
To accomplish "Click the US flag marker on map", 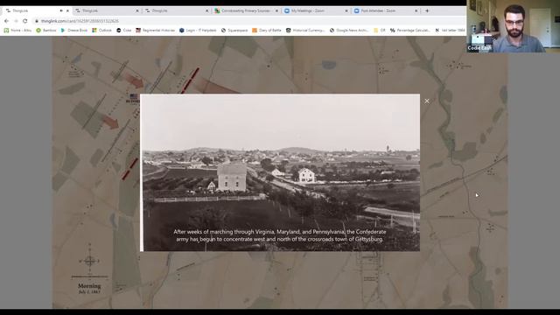I will (x=134, y=96).
